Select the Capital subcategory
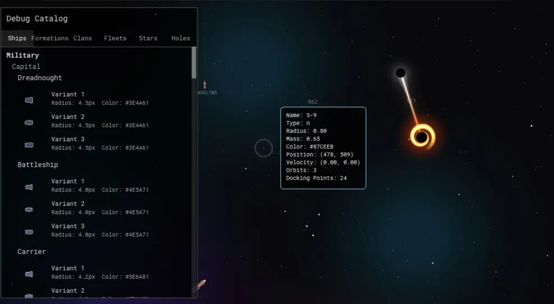Screen dimensions: 554x304 (26, 67)
